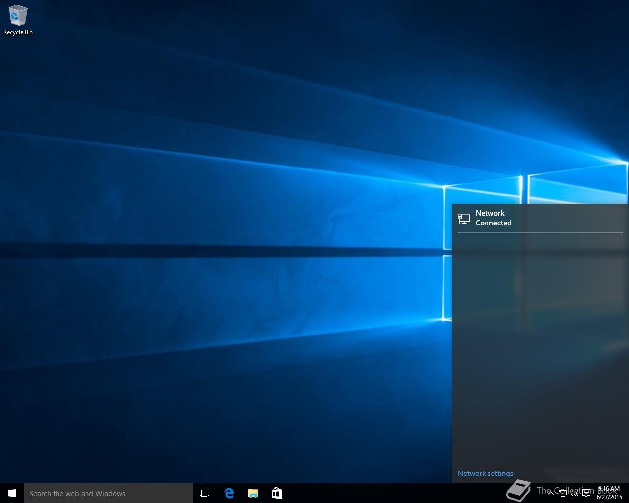
Task: Open the Action Center notifications icon
Action: 586,493
